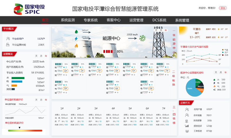Click the blue lightning electricity icon in banner

(76, 39)
